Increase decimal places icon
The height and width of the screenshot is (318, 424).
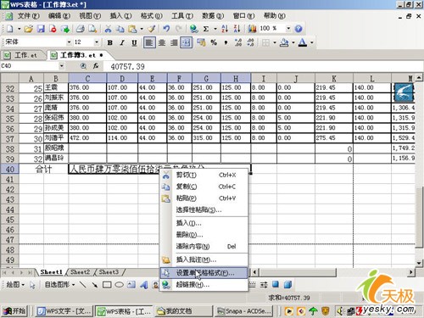coord(238,42)
